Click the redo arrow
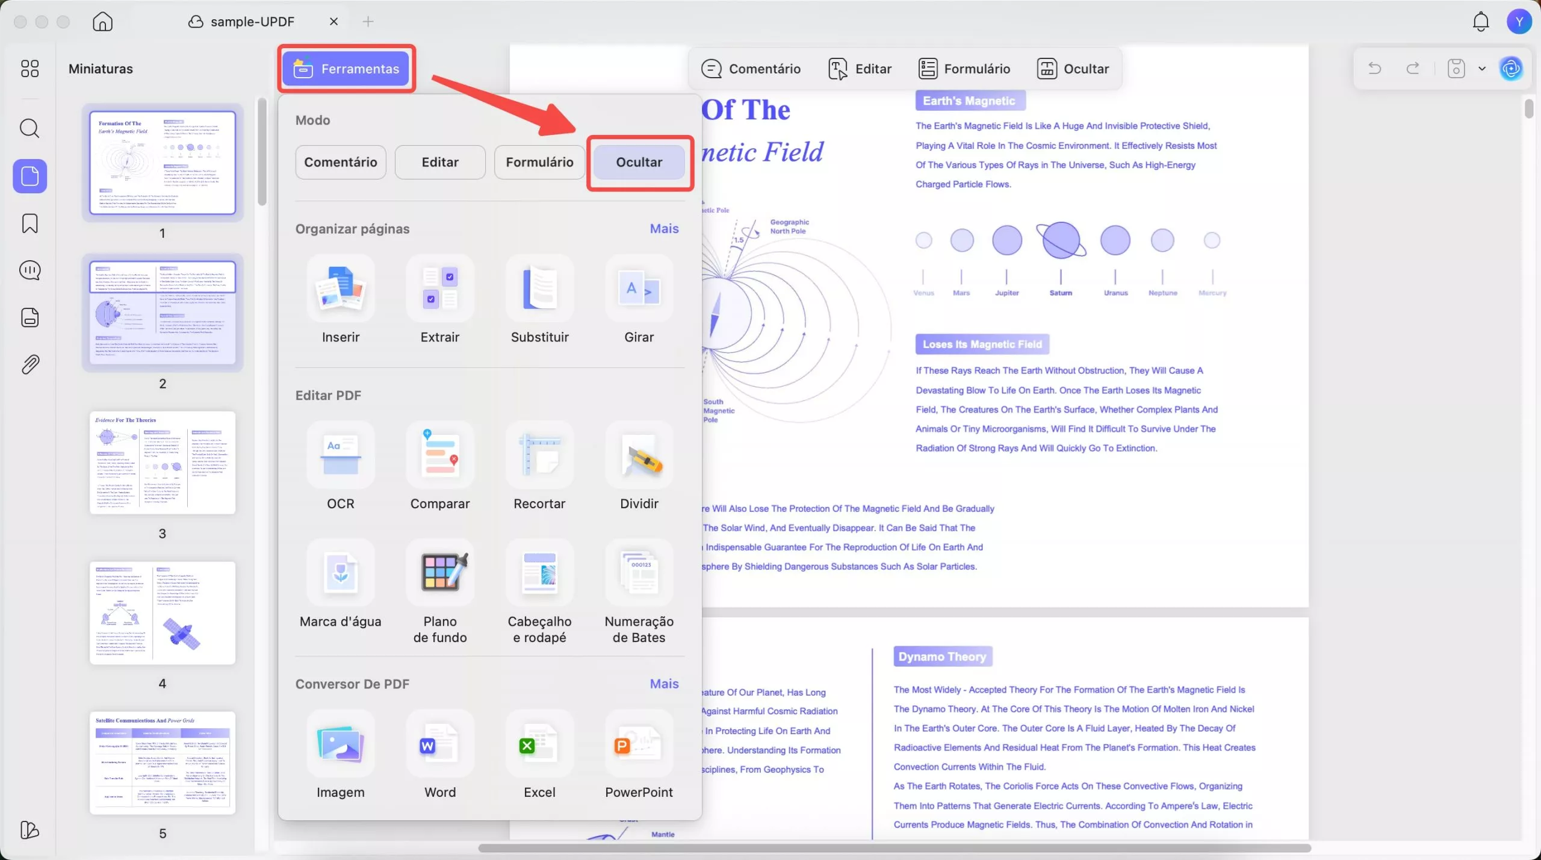The image size is (1541, 860). coord(1413,68)
